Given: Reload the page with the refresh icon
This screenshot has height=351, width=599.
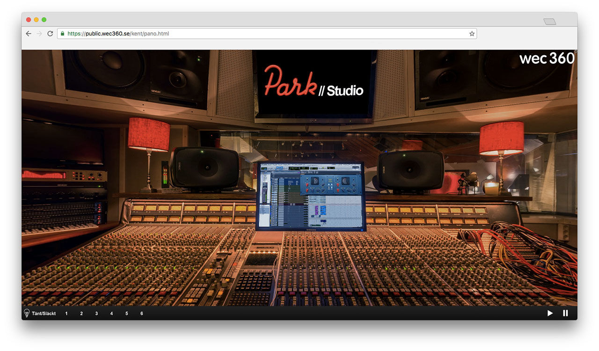Looking at the screenshot, I should (50, 33).
